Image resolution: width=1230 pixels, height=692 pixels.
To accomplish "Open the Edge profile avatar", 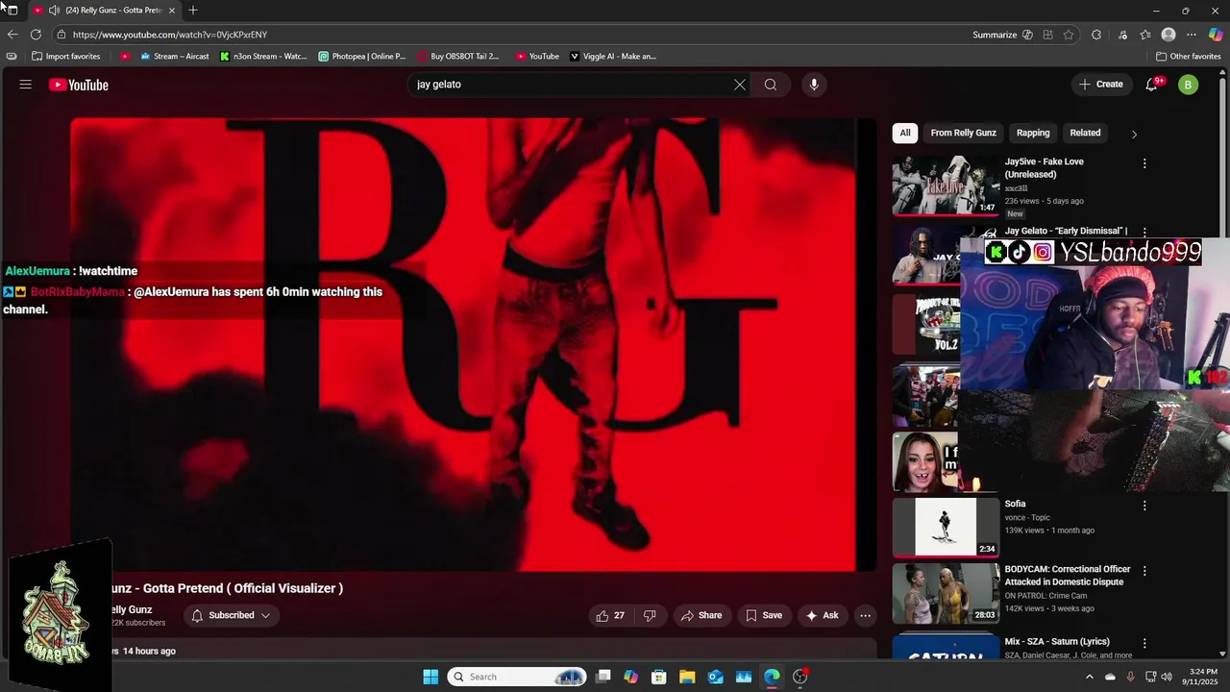I will [1168, 35].
